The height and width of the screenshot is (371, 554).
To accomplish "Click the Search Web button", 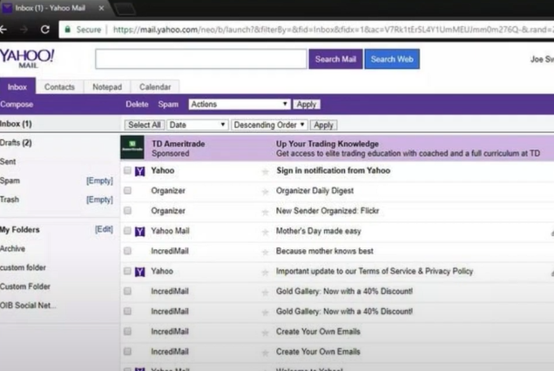I will coord(392,59).
